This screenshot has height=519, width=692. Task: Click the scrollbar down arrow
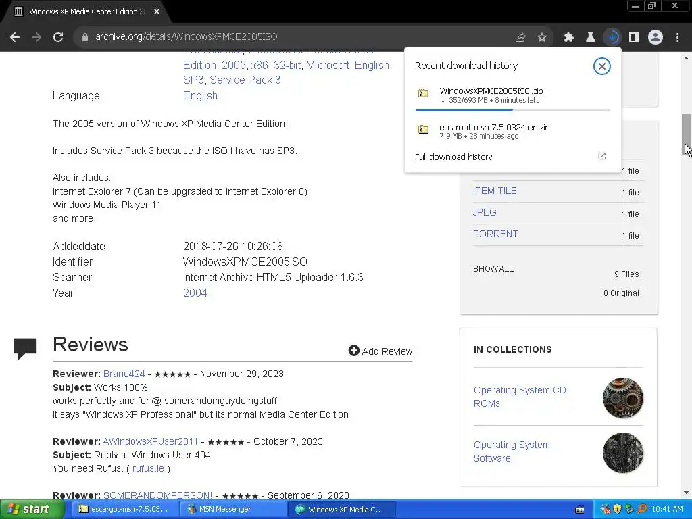(687, 493)
